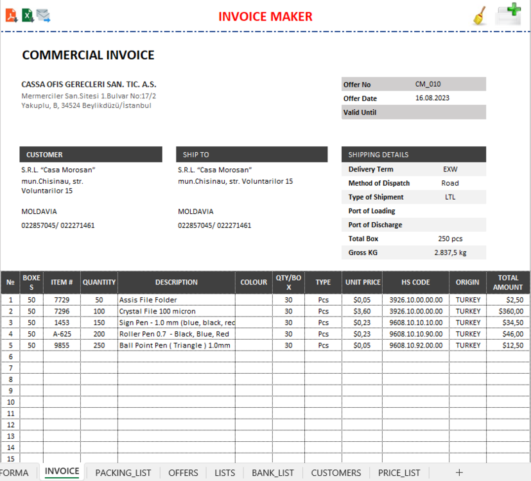Select total amount $360,00
The image size is (531, 481).
pos(508,311)
